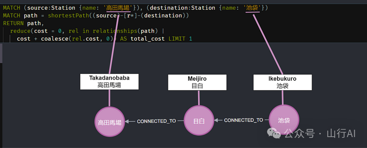Click the shortestPath function in the query
Viewport: 367px width, 148px height.
68,16
